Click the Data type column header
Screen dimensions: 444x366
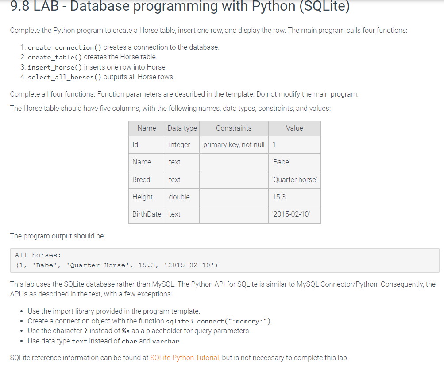[182, 128]
